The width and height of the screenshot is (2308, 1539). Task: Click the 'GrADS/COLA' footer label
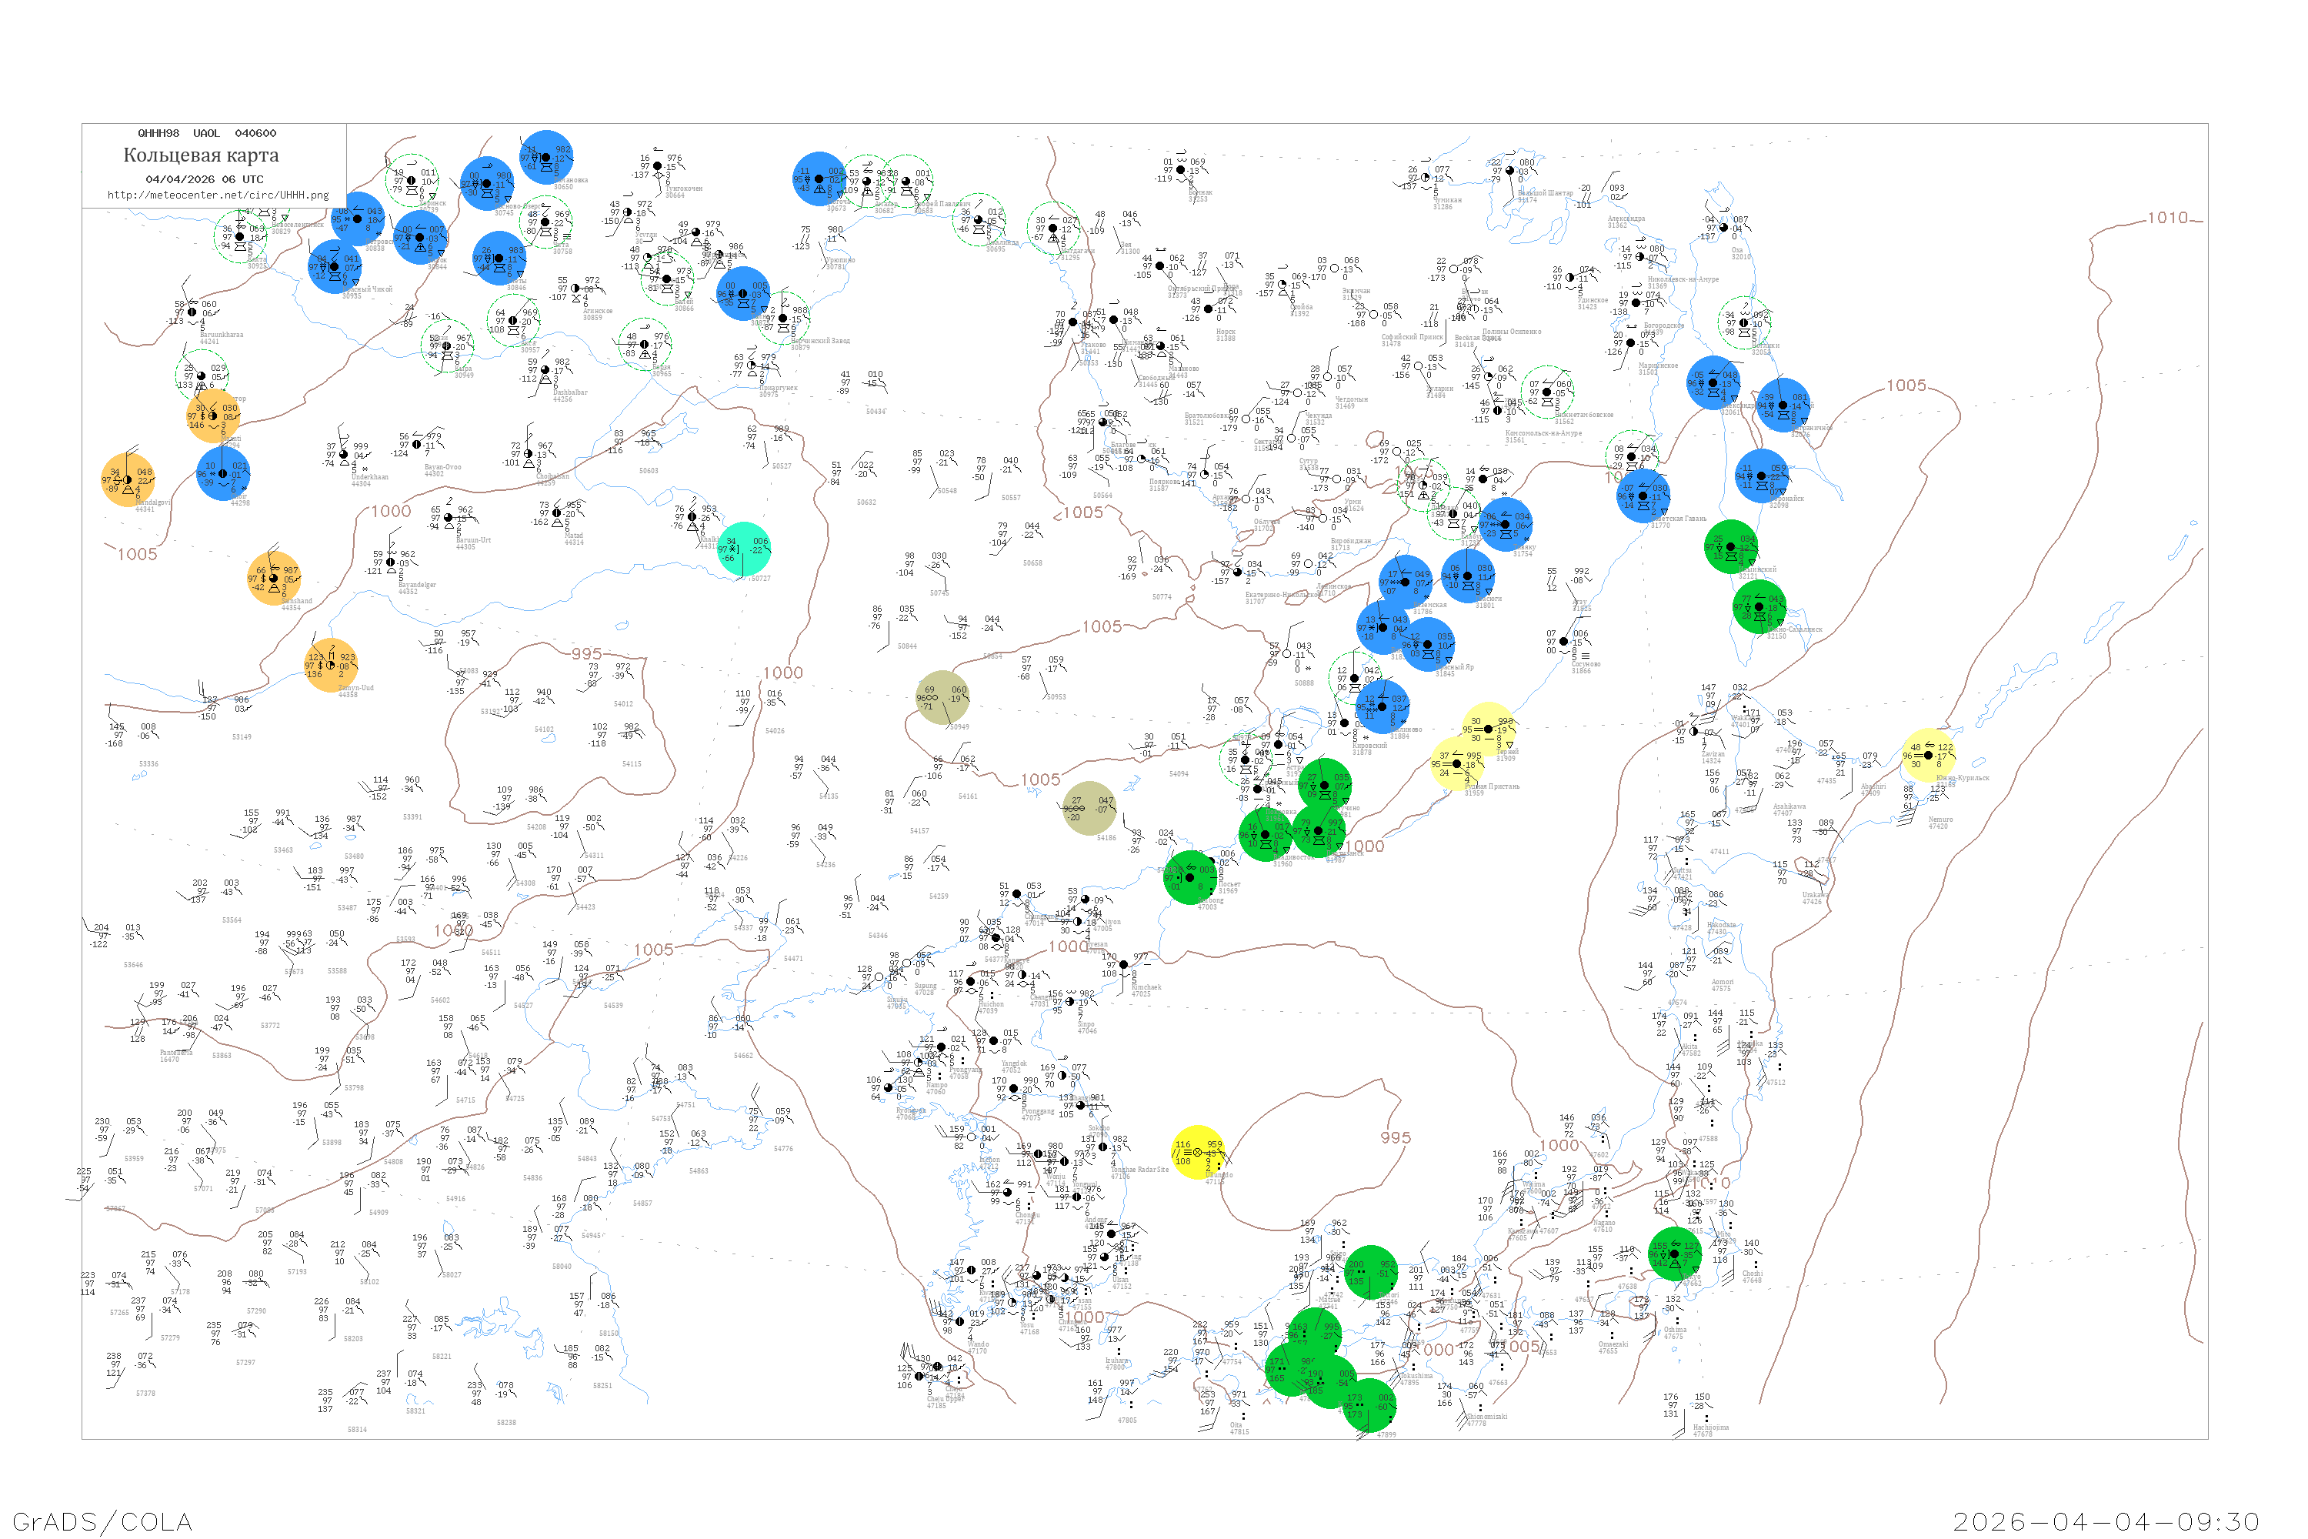pos(102,1521)
